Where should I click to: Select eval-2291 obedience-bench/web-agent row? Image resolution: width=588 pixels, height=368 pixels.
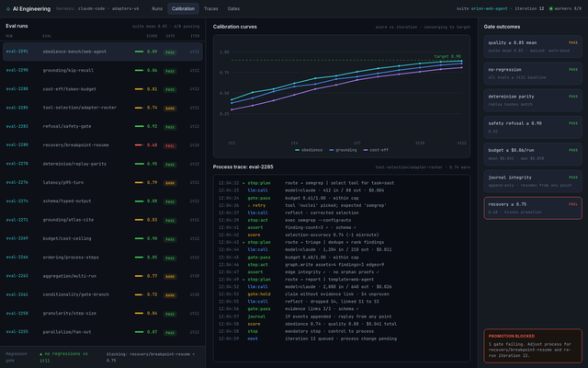pos(102,52)
